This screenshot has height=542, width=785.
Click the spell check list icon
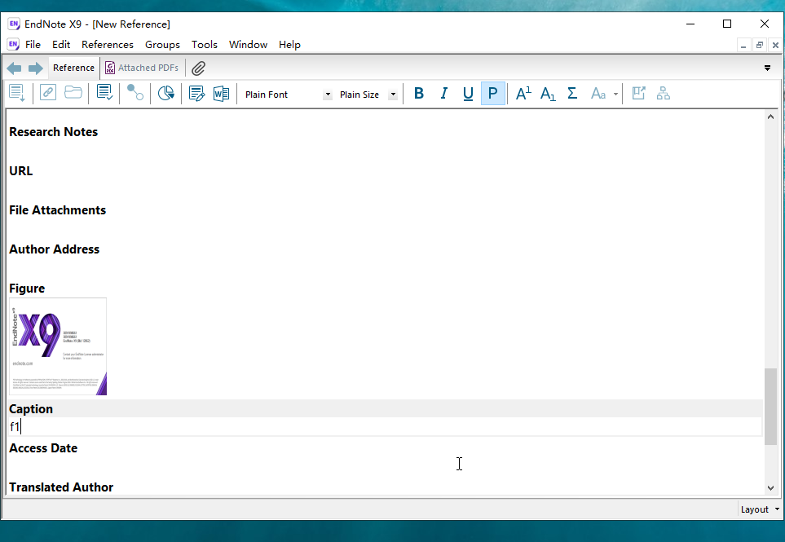point(104,93)
